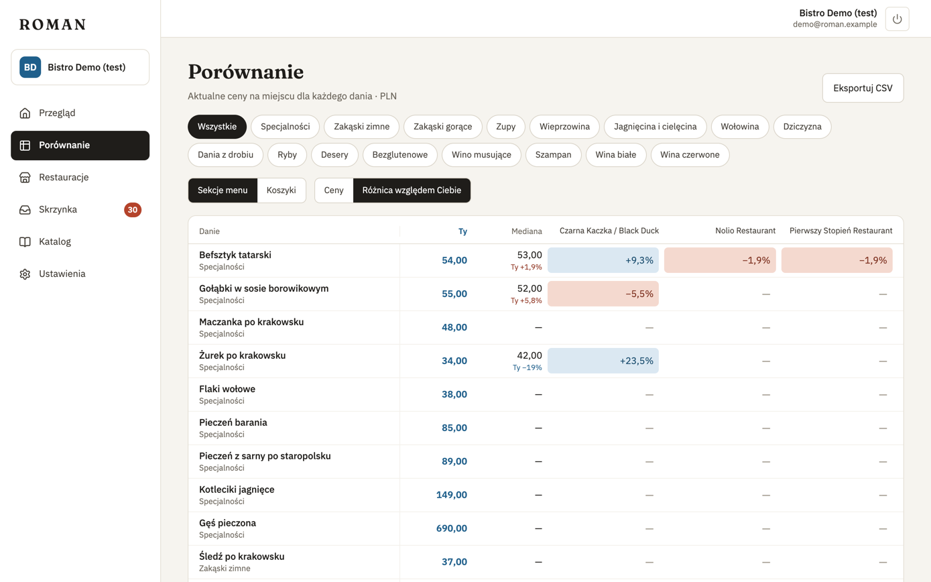Filter by Zakąski gorące

coord(443,126)
